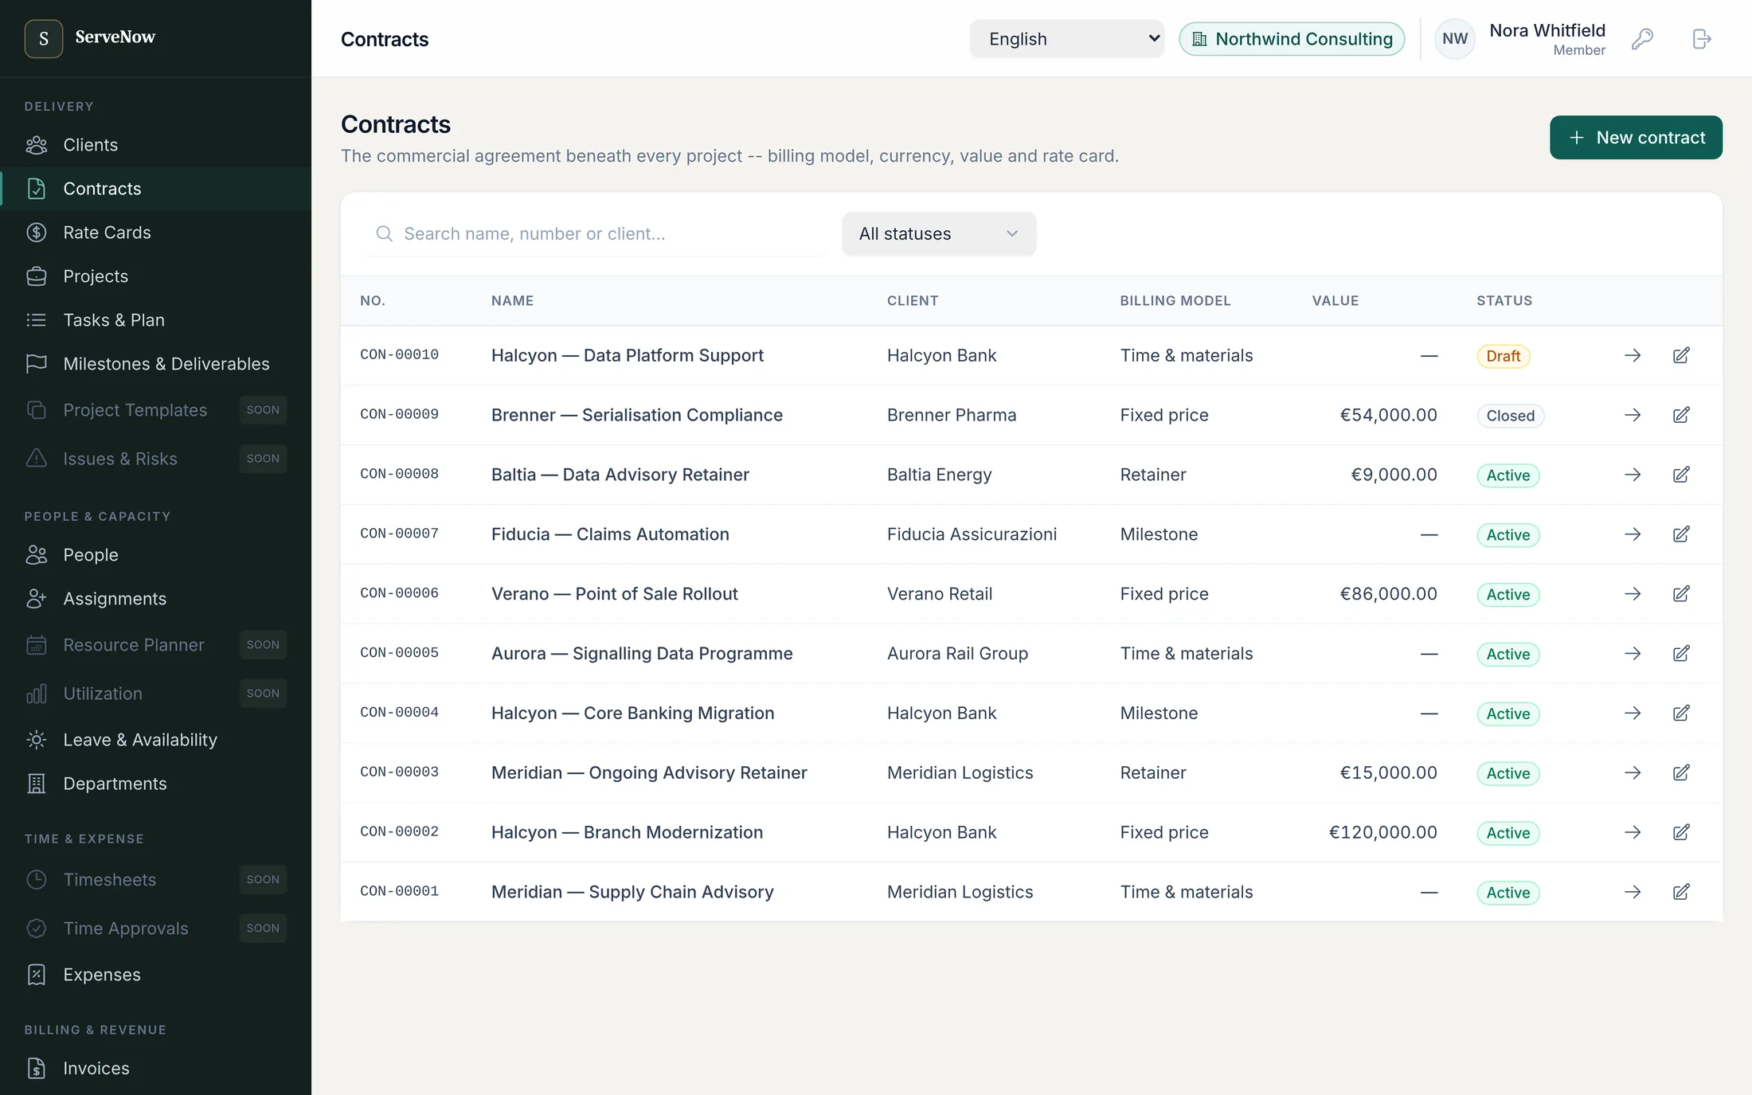Open arrow for Meridian — Ongoing Advisory Retainer
The image size is (1752, 1095).
click(x=1633, y=772)
